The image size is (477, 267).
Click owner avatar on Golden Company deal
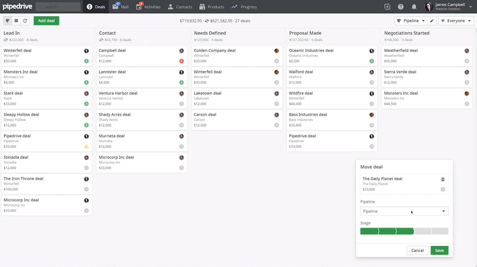coord(276,51)
